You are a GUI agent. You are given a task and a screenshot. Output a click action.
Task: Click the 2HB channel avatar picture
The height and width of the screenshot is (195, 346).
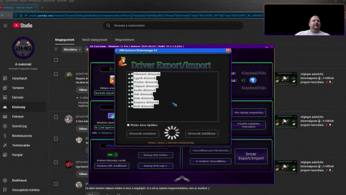[x=23, y=48]
